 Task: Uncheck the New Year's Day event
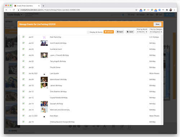tap(23, 37)
